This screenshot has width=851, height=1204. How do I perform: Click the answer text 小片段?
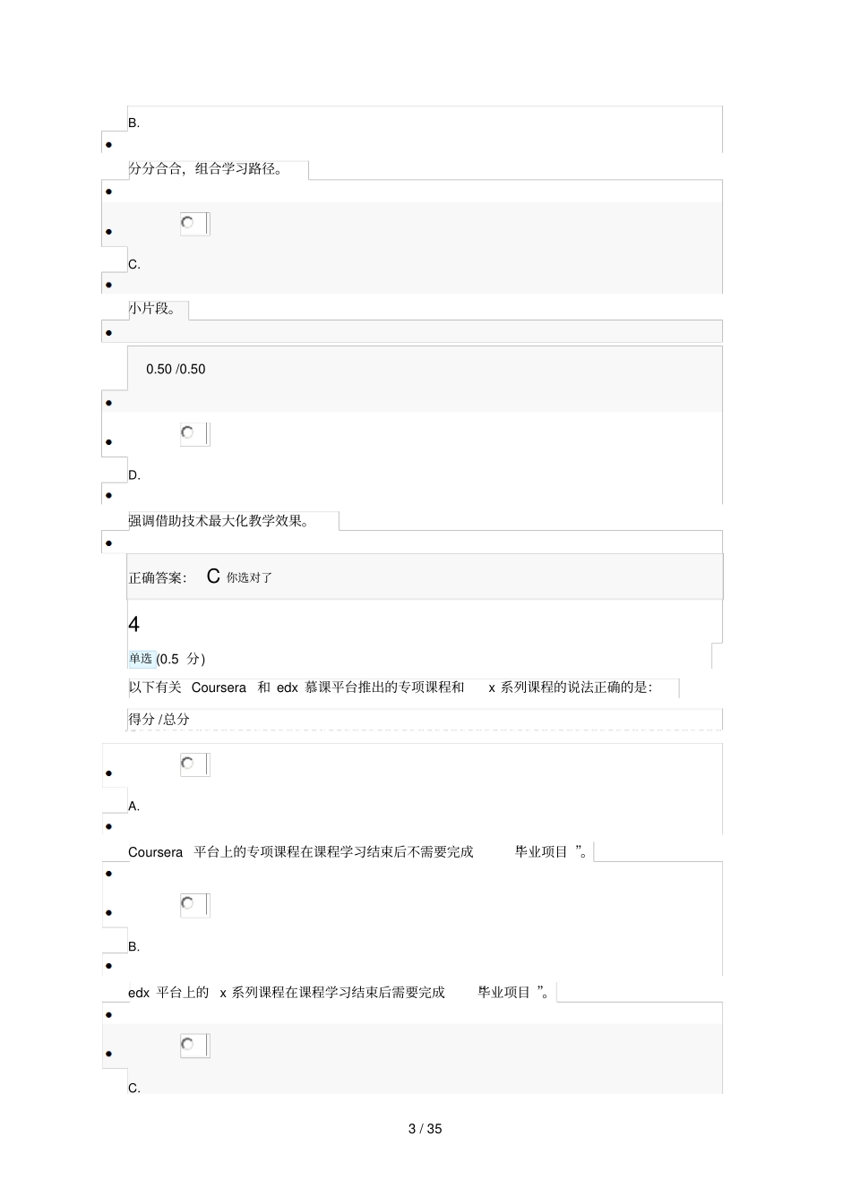[152, 309]
